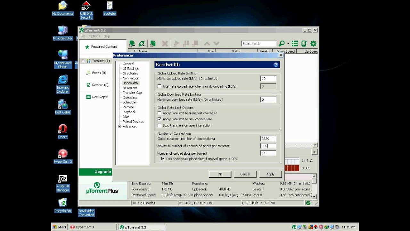Open the Opera desktop shortcut
The width and height of the screenshot is (410, 231).
click(63, 132)
